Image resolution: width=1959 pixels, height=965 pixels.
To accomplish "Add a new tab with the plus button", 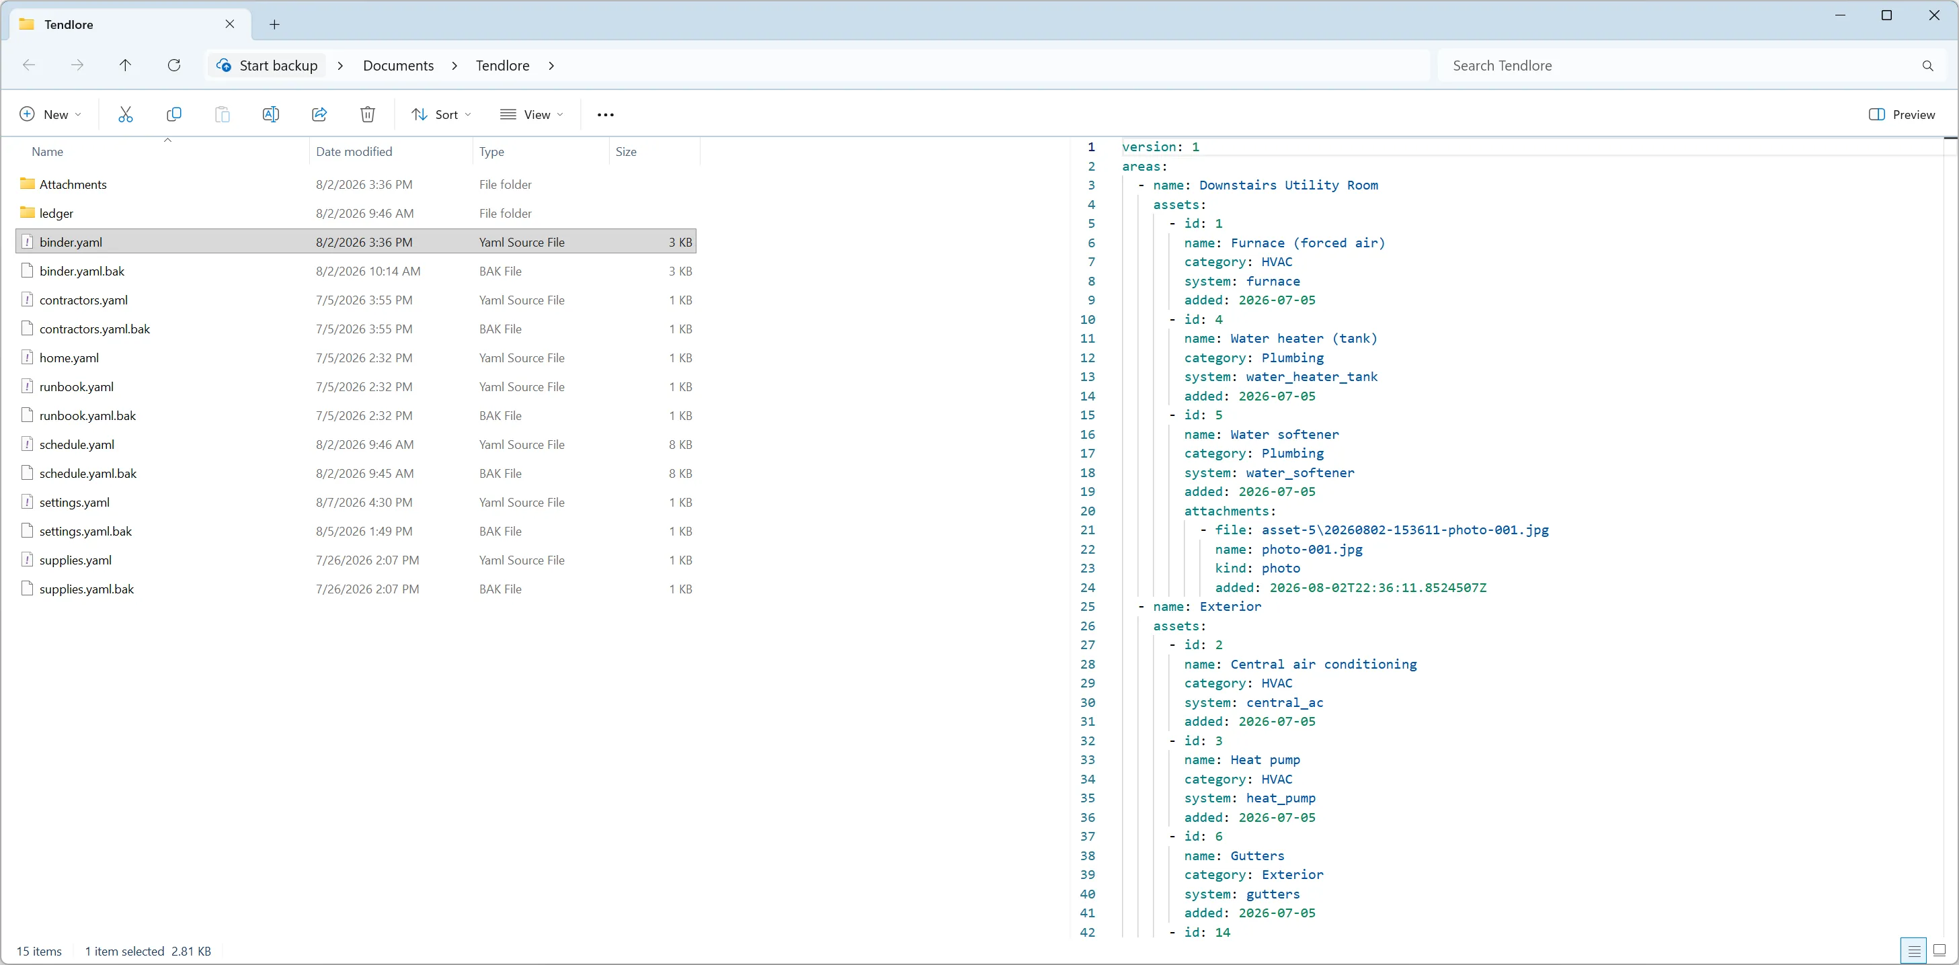I will [x=274, y=24].
